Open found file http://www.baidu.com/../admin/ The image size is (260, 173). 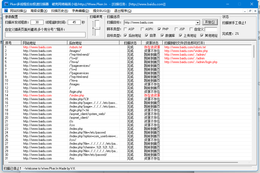185,55
